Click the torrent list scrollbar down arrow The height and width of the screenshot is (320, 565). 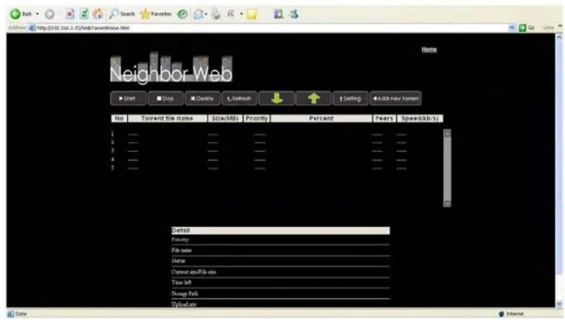(447, 203)
